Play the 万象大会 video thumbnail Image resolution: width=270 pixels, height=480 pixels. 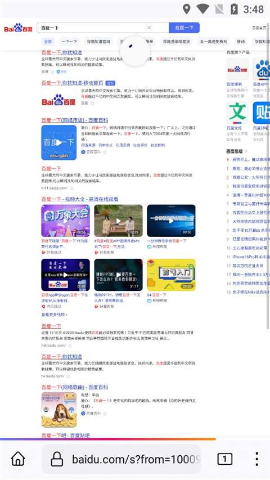pyautogui.click(x=65, y=221)
